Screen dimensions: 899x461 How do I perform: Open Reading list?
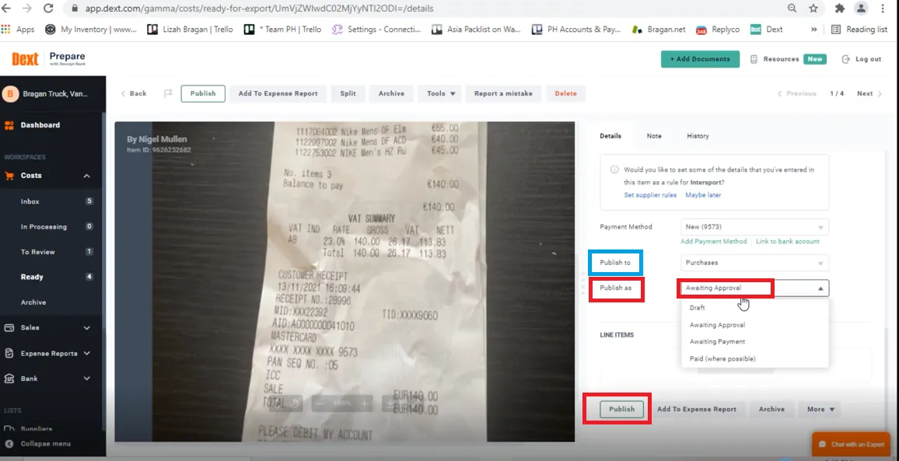click(x=859, y=30)
